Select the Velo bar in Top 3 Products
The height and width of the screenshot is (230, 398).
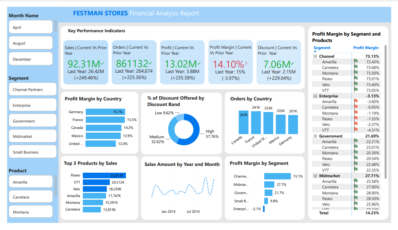coord(95,189)
